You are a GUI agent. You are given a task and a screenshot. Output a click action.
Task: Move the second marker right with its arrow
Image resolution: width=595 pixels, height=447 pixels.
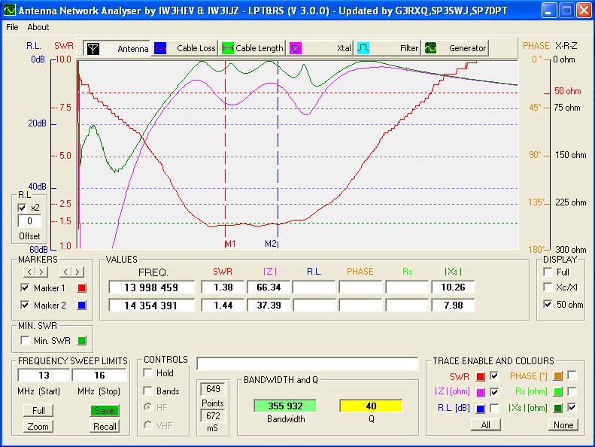(76, 272)
